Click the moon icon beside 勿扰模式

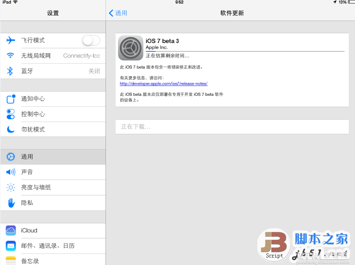pyautogui.click(x=11, y=129)
